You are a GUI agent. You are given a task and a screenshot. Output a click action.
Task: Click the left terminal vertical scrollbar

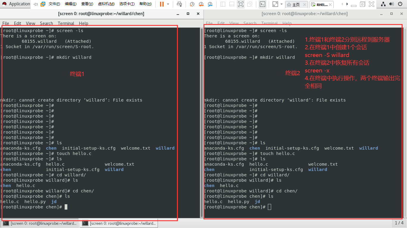coord(201,123)
